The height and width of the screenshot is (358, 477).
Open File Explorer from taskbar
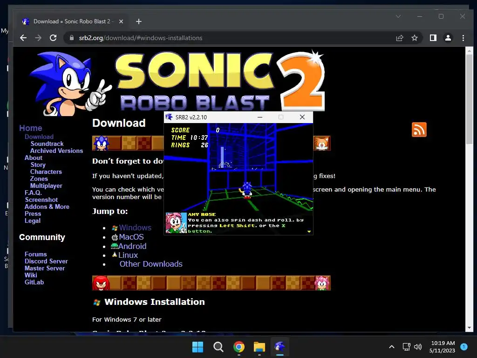259,346
